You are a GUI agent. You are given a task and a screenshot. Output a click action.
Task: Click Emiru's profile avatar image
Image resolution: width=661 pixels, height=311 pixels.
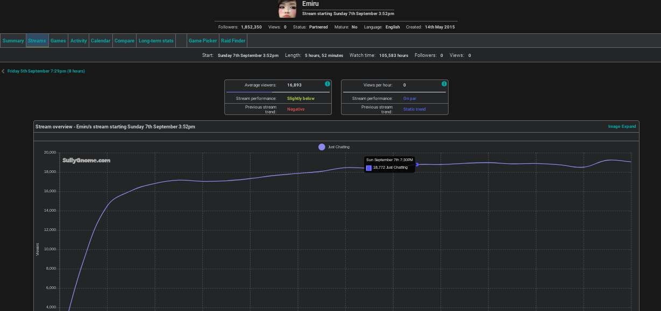[287, 9]
